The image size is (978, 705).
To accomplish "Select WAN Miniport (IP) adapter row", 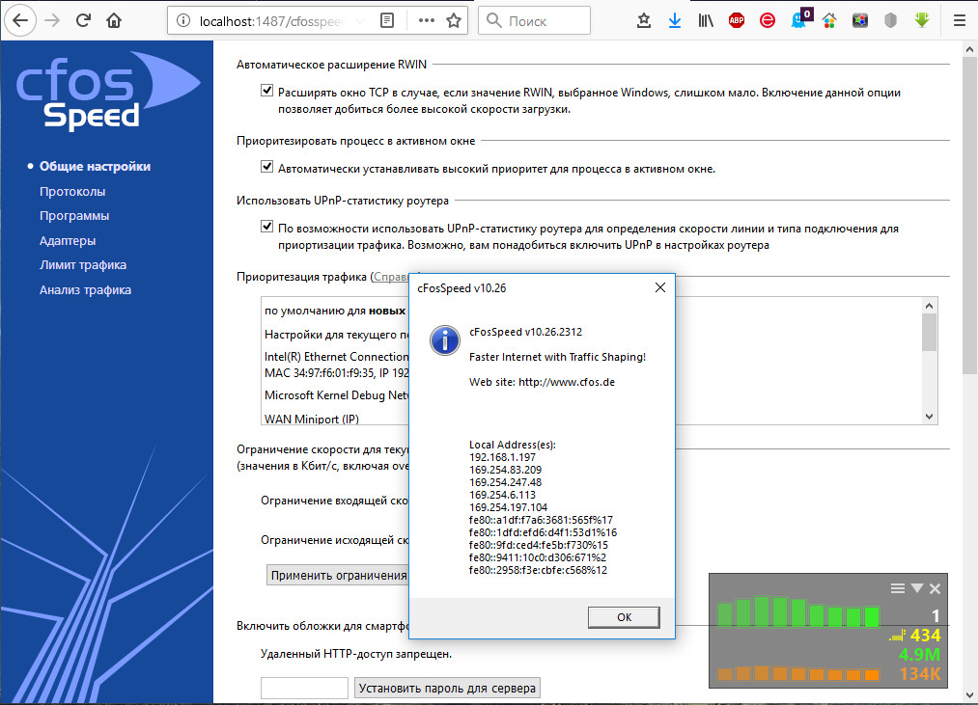I will 311,419.
